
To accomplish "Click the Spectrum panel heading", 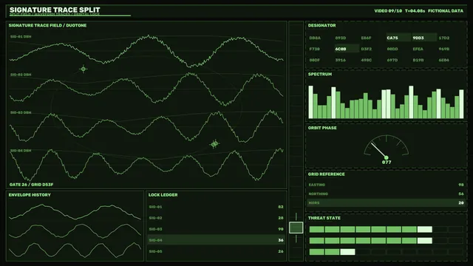I will (x=320, y=74).
